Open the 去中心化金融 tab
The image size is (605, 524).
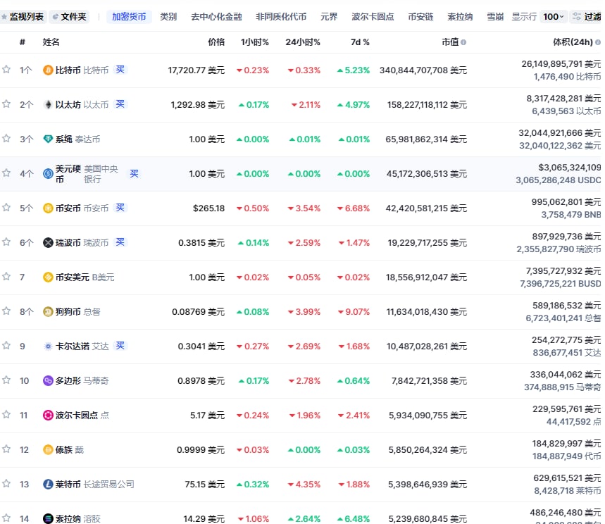pos(216,17)
